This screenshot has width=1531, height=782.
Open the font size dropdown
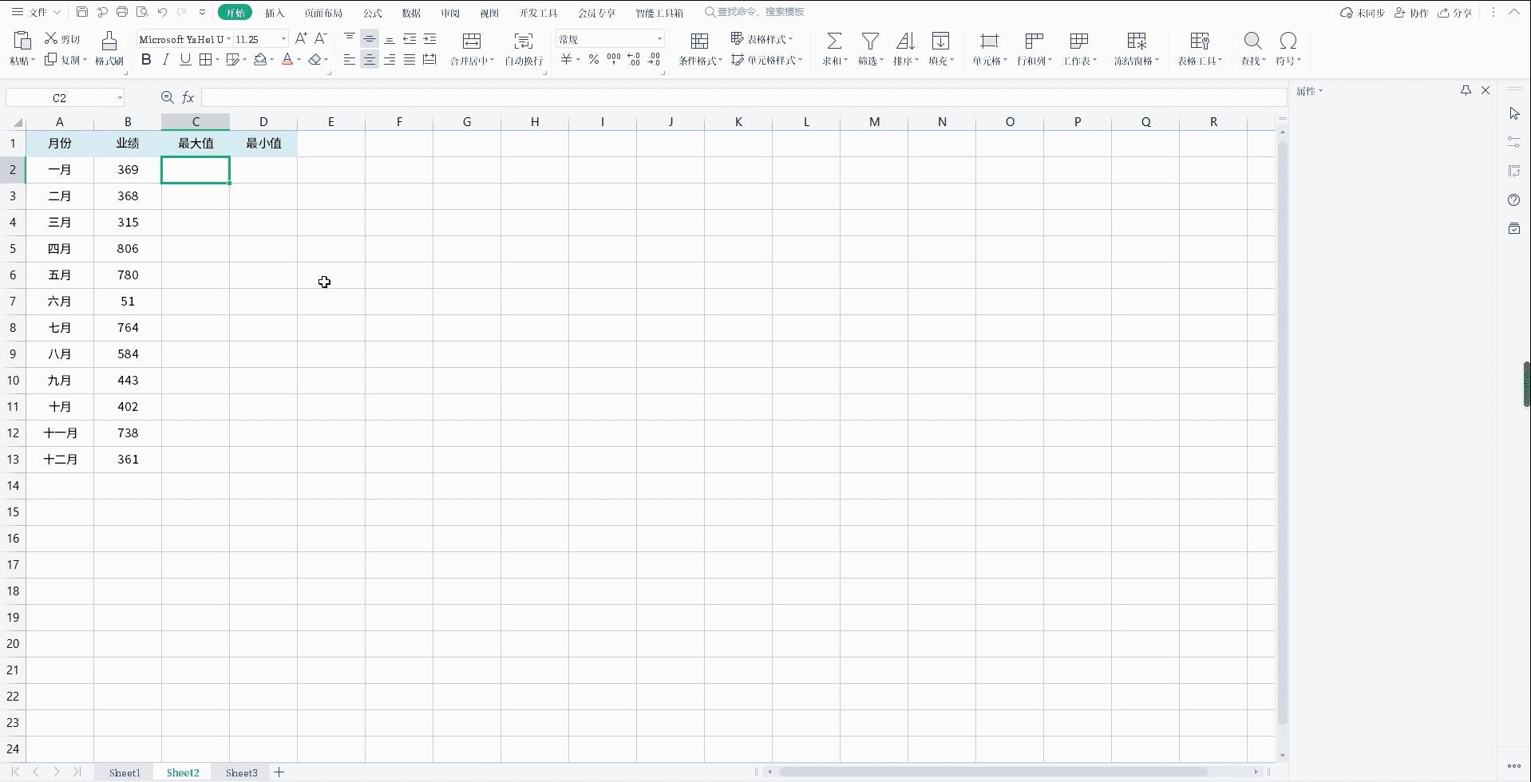pyautogui.click(x=283, y=39)
